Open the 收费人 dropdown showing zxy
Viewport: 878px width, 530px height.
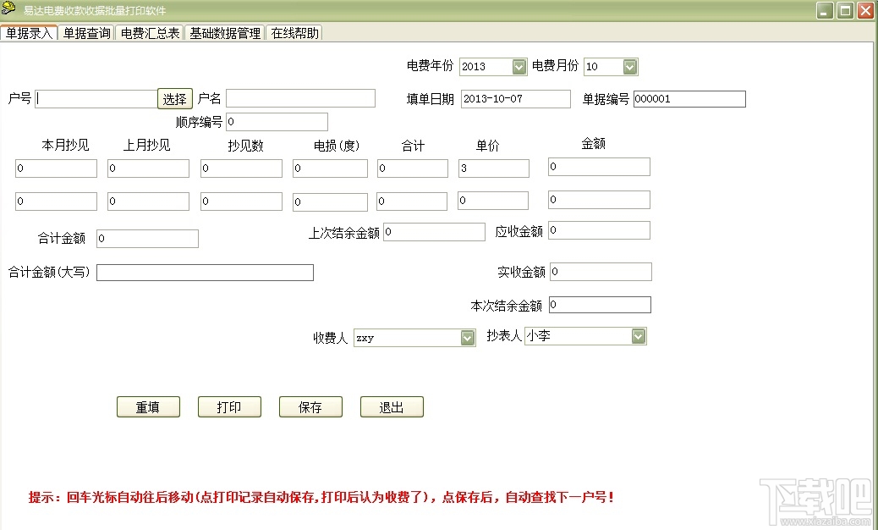[468, 338]
